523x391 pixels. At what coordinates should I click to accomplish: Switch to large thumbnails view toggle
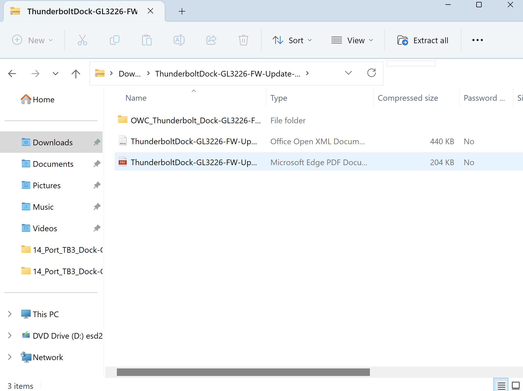click(516, 386)
